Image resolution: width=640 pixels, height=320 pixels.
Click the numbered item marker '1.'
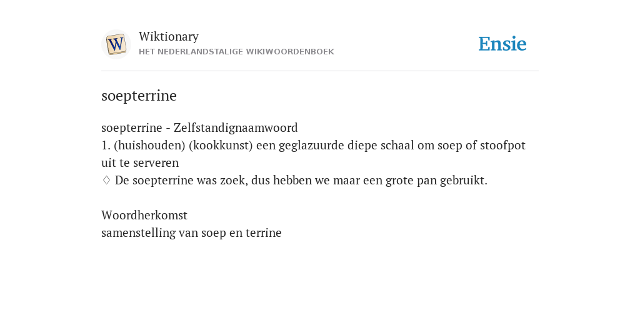[106, 145]
